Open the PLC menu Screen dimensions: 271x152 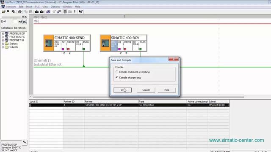(37, 7)
